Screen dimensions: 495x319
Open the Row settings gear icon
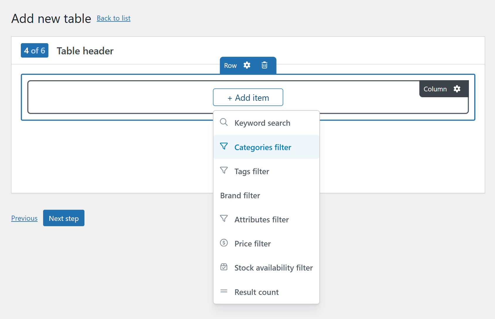(247, 65)
